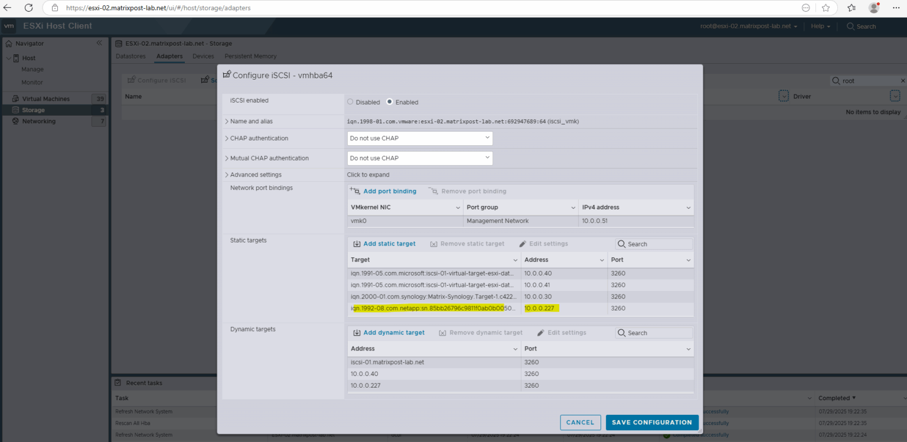Click the Remove port binding icon

tap(434, 191)
